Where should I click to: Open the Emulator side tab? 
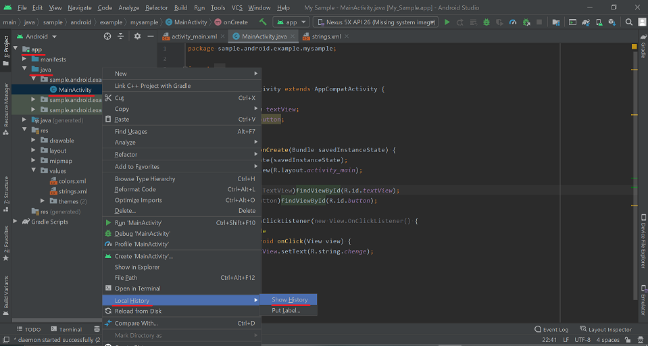643,299
